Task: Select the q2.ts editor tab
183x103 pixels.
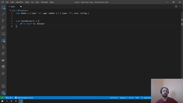Action: (15, 7)
